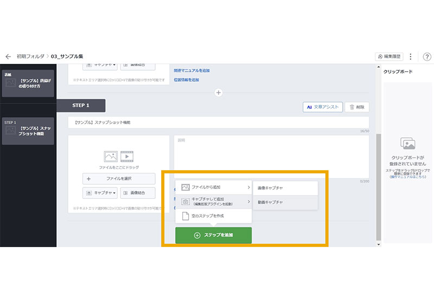The height and width of the screenshot is (298, 434).
Task: Click the 関連マニュアルを追加 link
Action: point(192,70)
